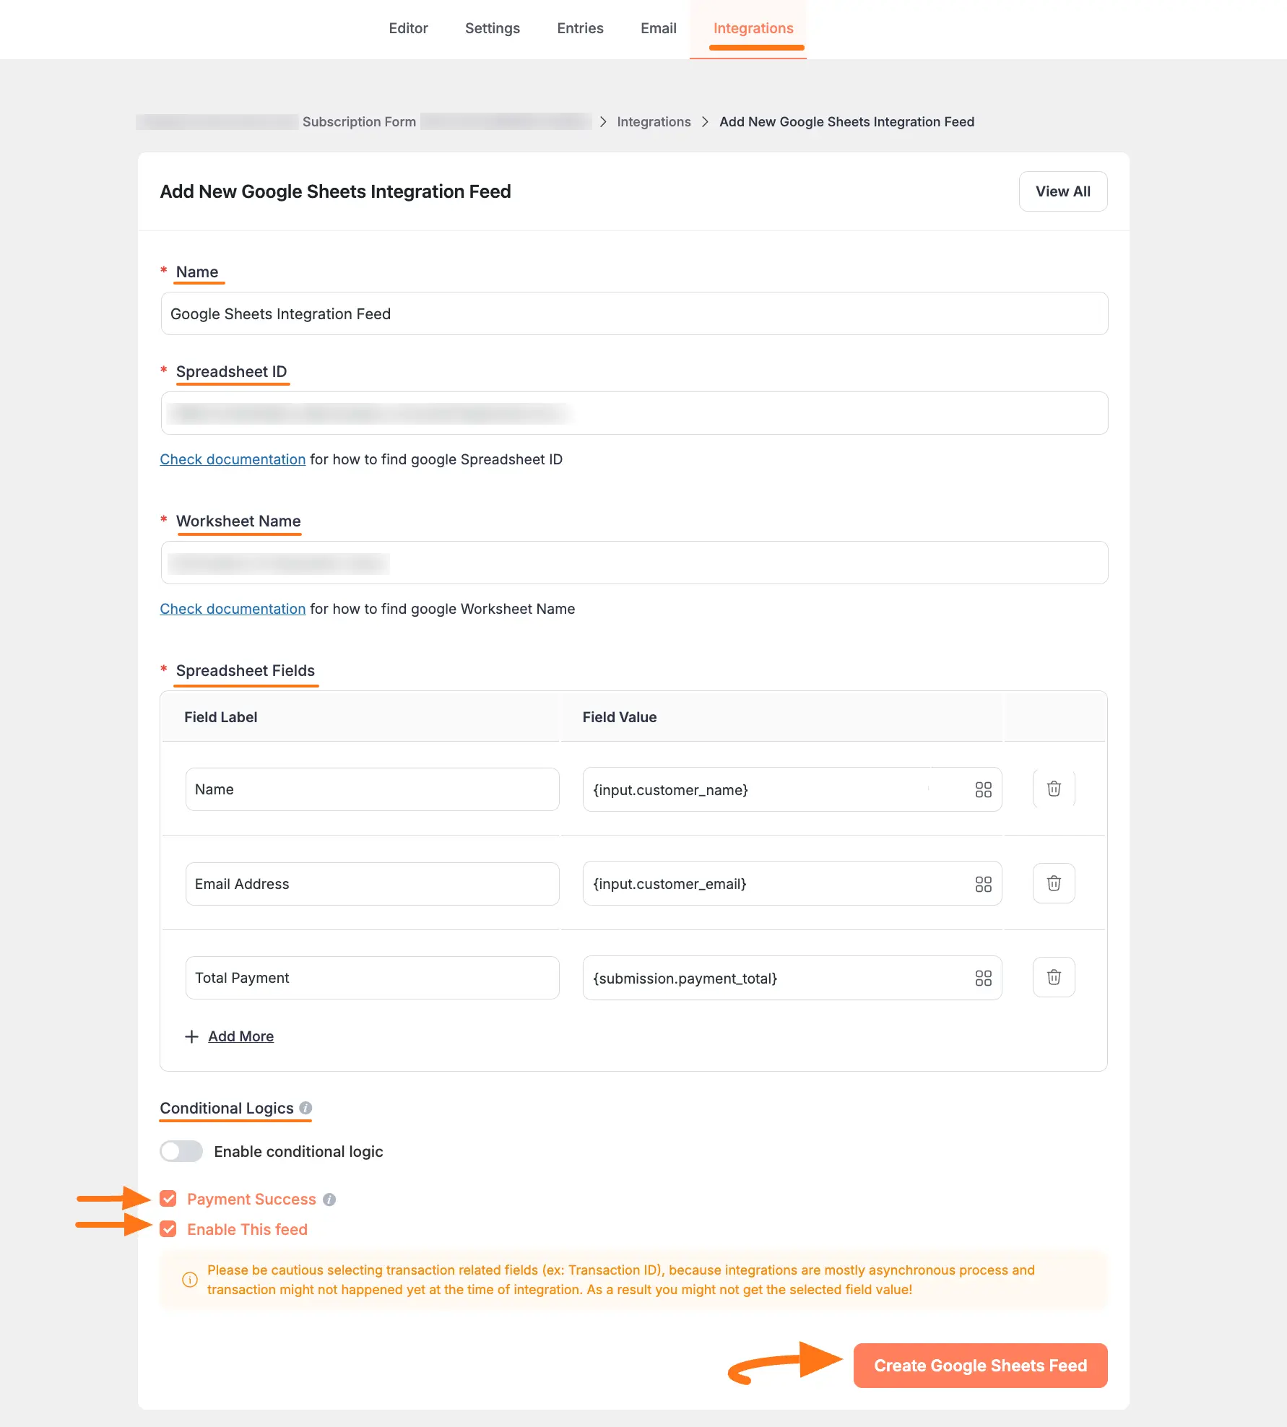
Task: Click the View All button
Action: pos(1062,191)
